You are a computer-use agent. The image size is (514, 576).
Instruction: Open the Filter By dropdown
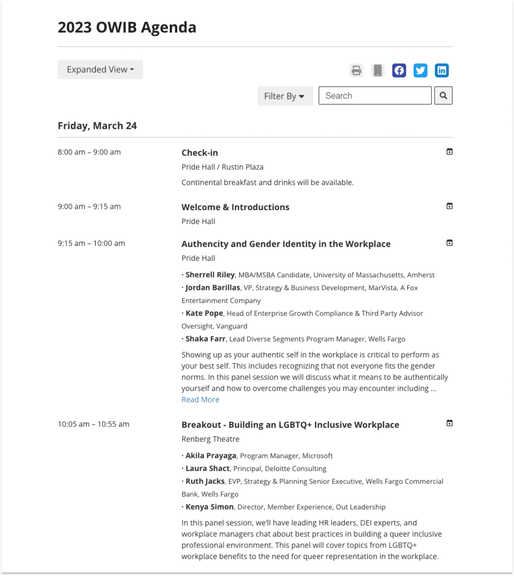pyautogui.click(x=285, y=96)
